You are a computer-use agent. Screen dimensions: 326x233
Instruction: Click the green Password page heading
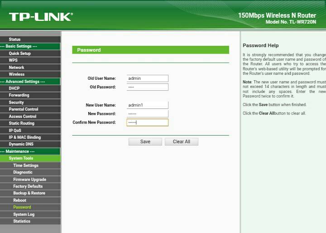(151, 50)
